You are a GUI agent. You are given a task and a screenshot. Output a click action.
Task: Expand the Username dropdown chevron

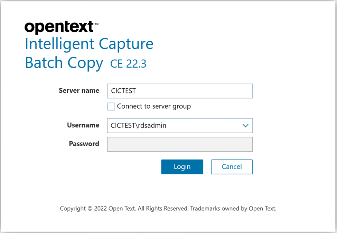click(245, 125)
